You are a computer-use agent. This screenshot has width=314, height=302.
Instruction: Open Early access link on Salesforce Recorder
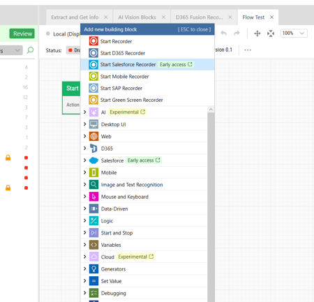(176, 64)
